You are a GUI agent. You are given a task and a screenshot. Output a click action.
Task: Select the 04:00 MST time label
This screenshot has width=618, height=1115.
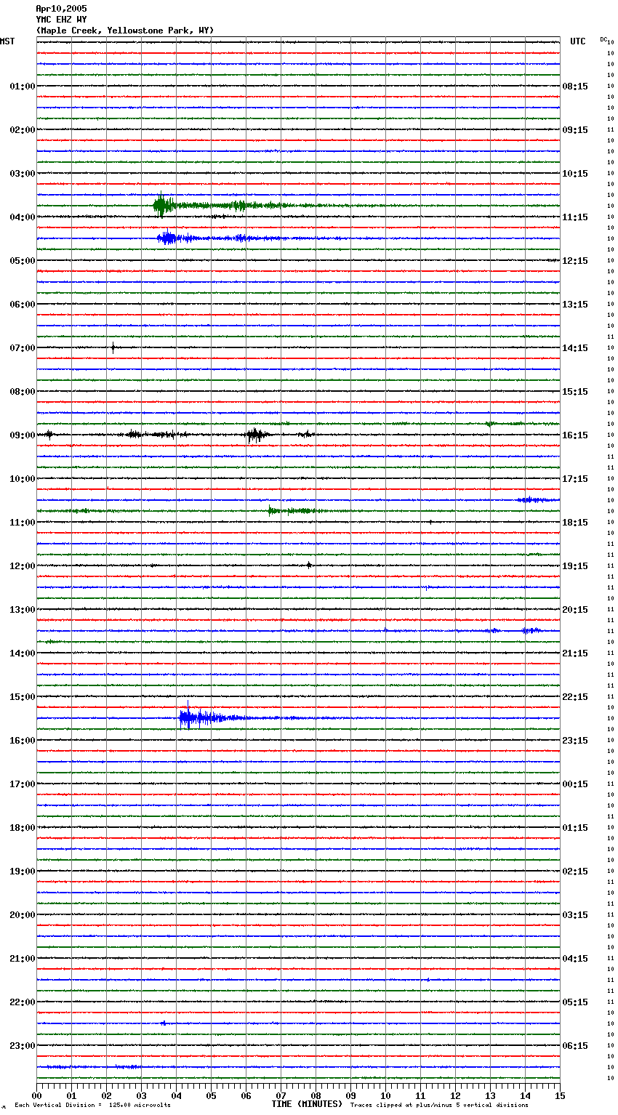click(x=23, y=217)
